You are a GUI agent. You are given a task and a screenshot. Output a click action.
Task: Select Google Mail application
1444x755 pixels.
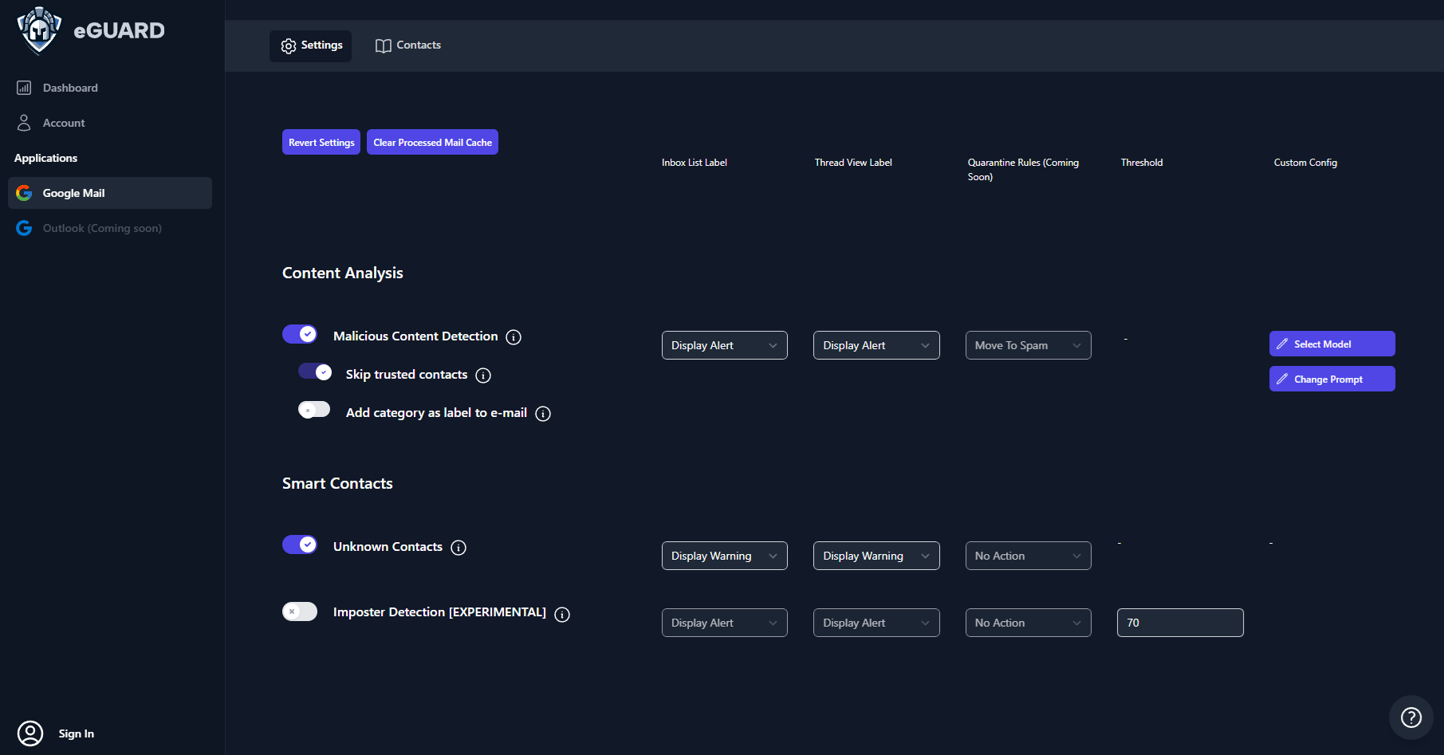tap(110, 193)
